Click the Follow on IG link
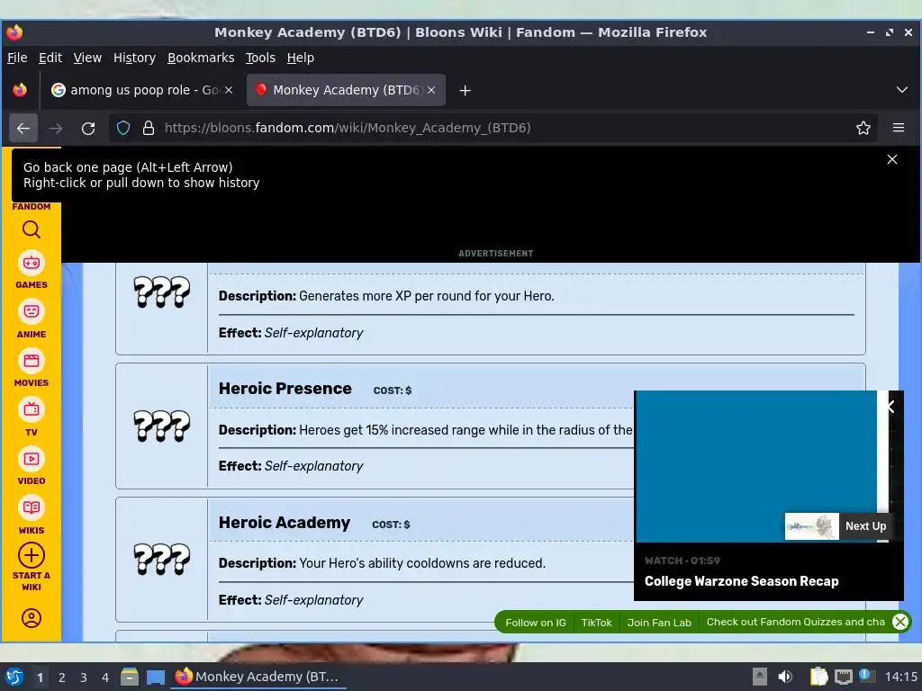The height and width of the screenshot is (691, 922). pos(536,623)
